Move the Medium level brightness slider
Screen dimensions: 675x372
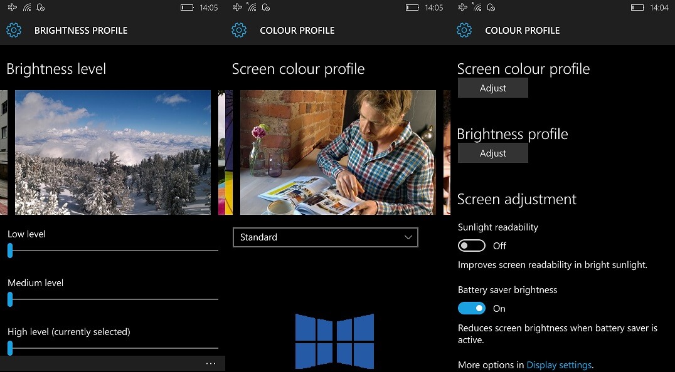tap(10, 299)
